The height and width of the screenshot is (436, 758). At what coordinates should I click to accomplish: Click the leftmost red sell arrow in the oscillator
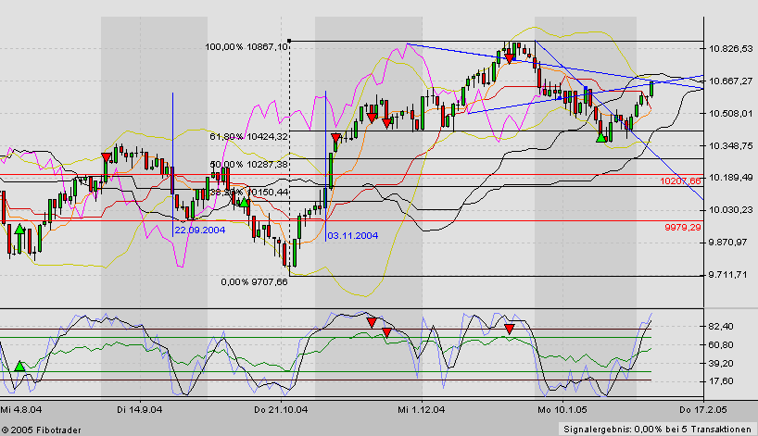point(371,322)
